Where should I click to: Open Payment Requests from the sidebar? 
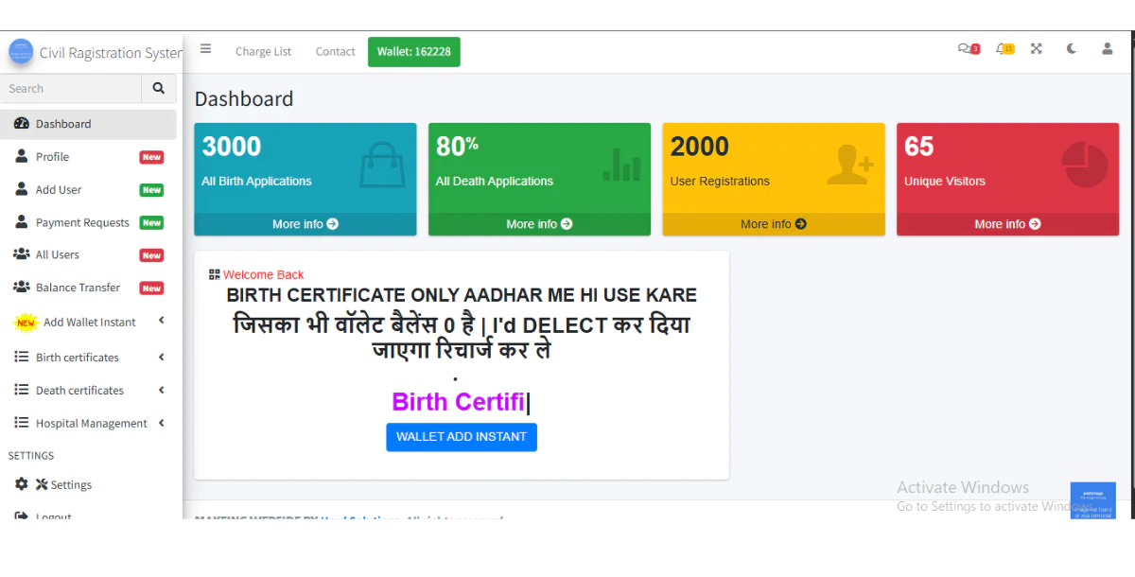point(88,223)
